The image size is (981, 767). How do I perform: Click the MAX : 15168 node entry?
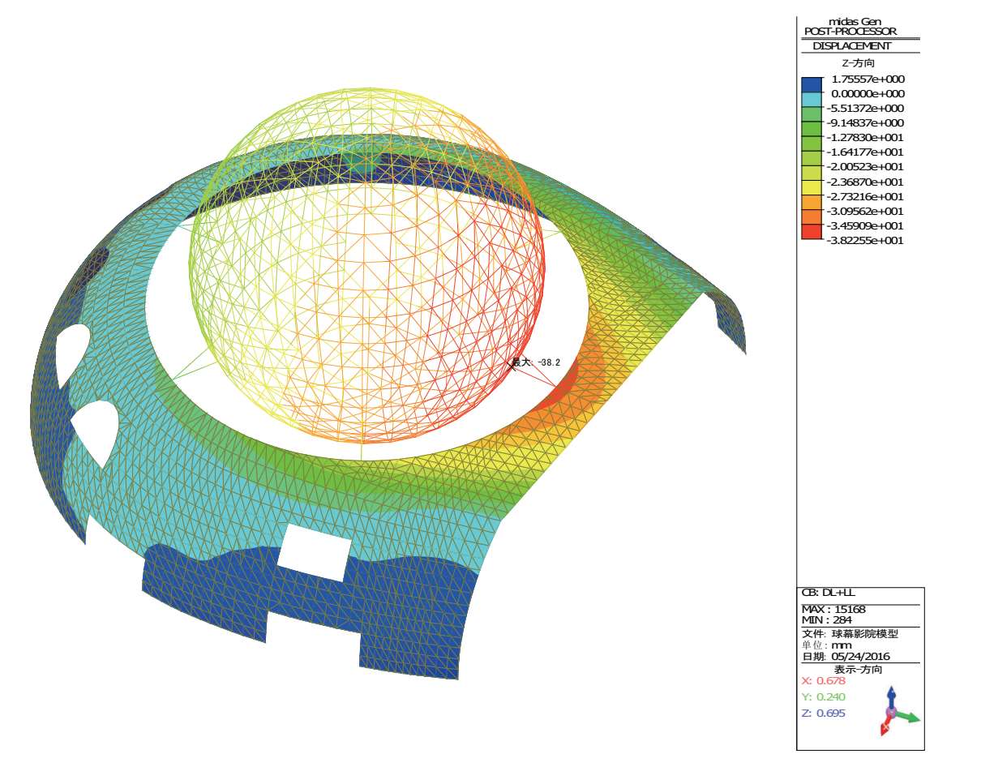point(833,610)
